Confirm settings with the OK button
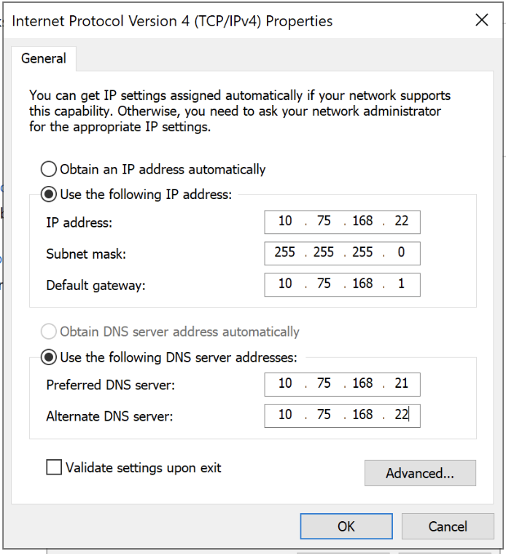 point(346,526)
